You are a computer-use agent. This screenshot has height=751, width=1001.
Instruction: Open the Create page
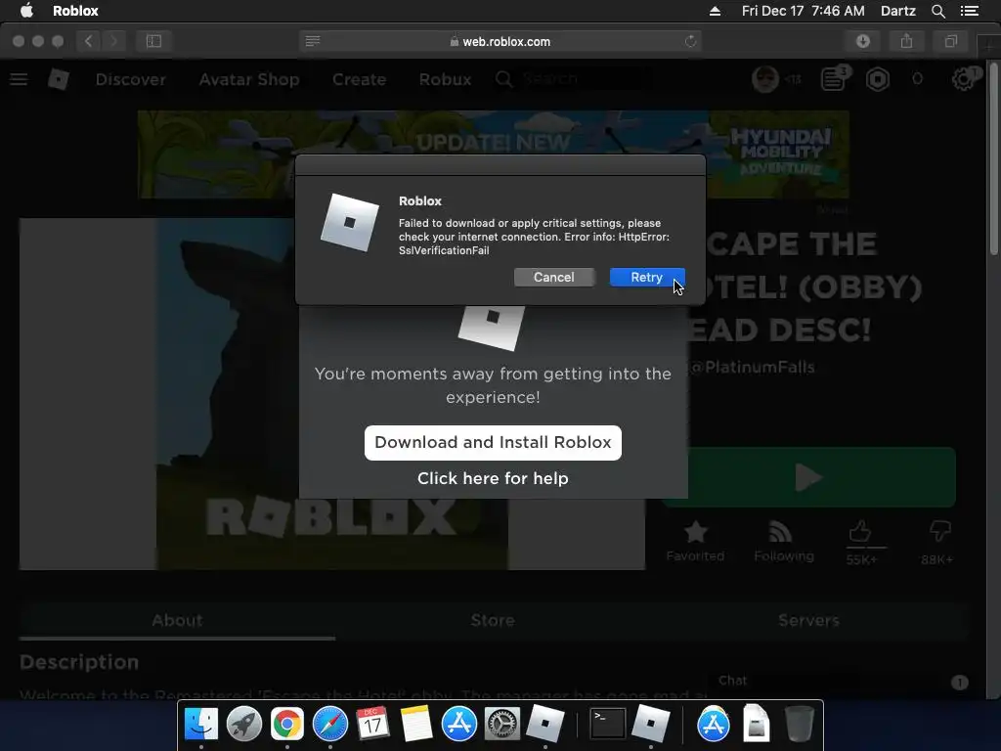tap(360, 79)
